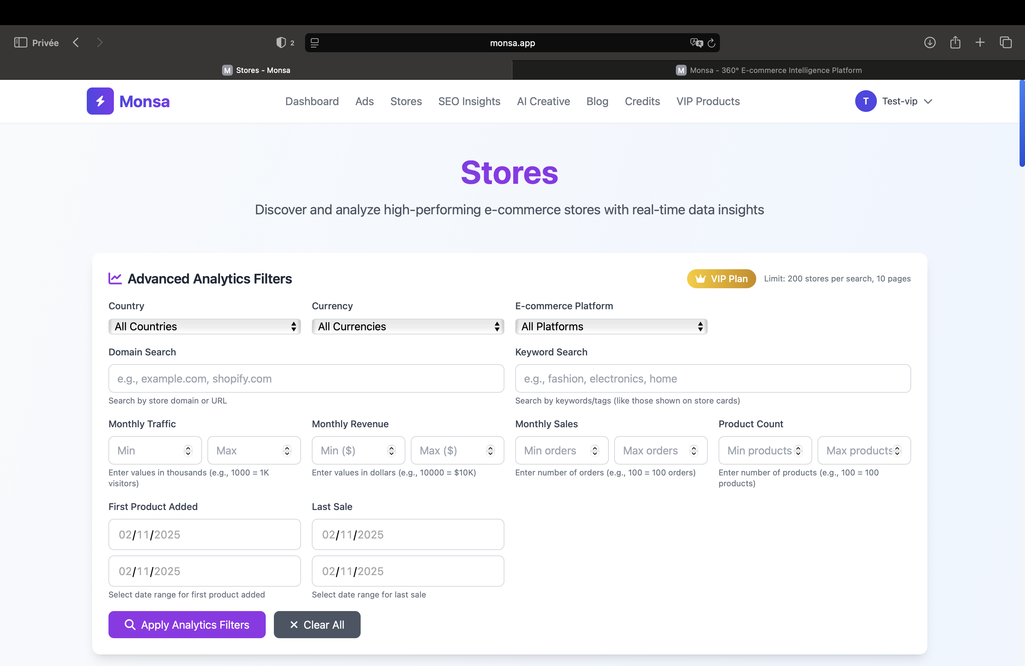
Task: Open the Ads nav item
Action: point(364,101)
